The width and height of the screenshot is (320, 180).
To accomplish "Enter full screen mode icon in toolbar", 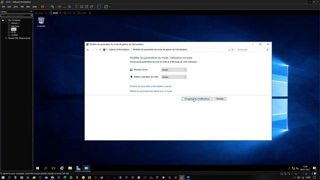I will tap(86, 6).
